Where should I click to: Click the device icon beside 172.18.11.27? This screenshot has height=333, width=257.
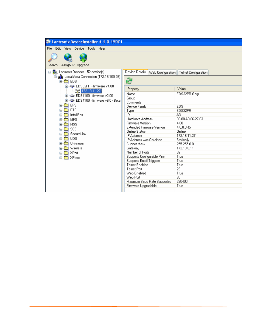78,91
